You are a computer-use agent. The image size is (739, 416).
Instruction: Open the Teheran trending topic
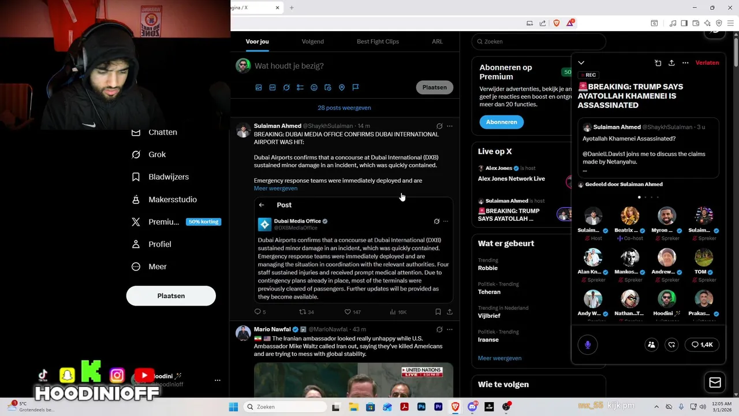(x=489, y=292)
